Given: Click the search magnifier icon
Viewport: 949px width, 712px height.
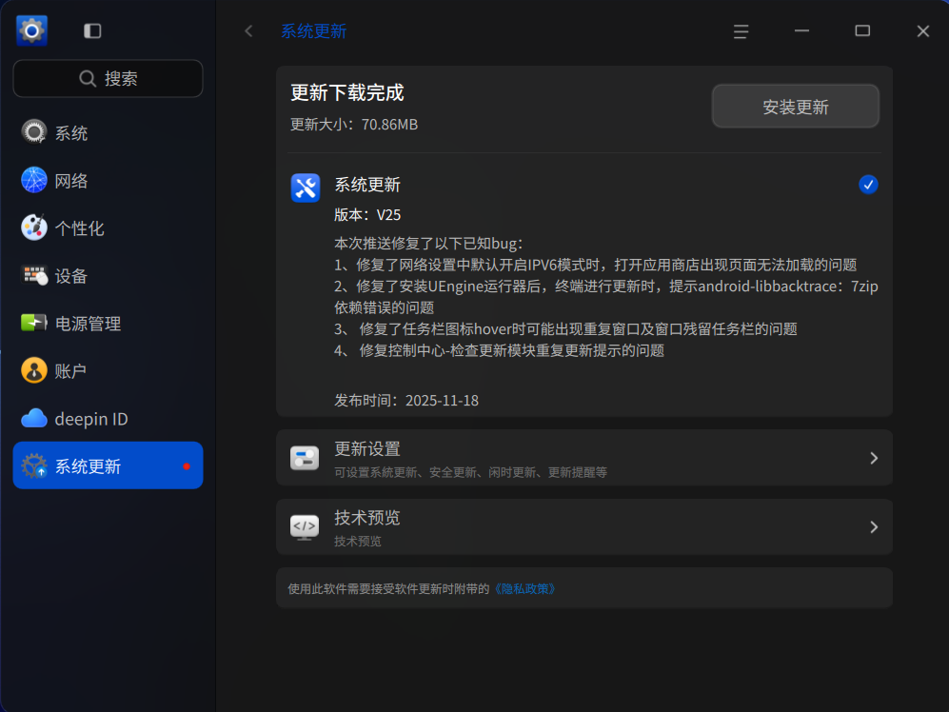Looking at the screenshot, I should [x=88, y=78].
